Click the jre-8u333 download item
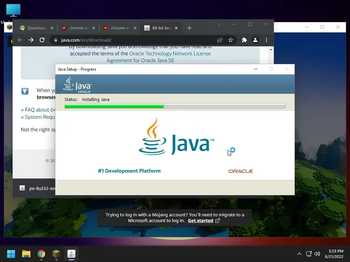 point(37,188)
